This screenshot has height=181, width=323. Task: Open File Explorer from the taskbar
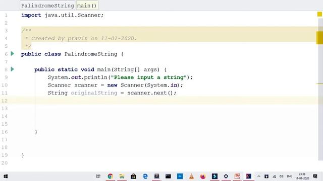pos(122,176)
